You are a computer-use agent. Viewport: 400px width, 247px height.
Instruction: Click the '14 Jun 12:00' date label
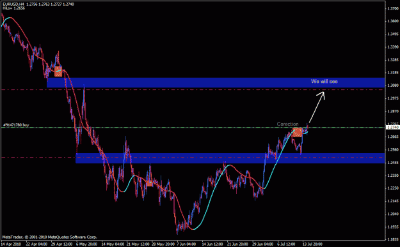click(x=212, y=244)
